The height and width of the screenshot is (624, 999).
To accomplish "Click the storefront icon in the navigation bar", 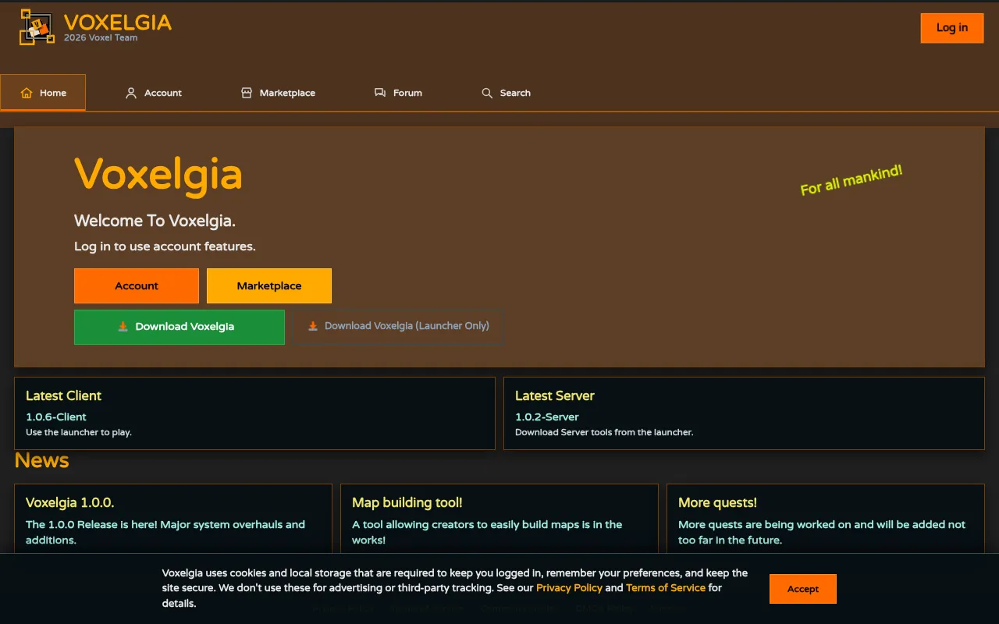I will click(x=247, y=93).
